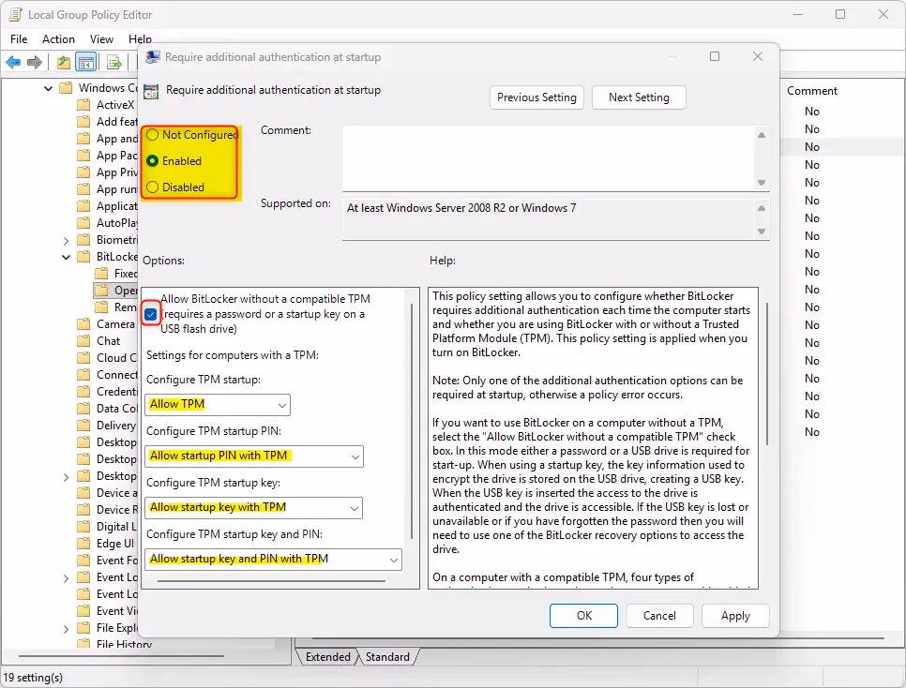The width and height of the screenshot is (906, 688).
Task: Open the View menu
Action: 101,38
